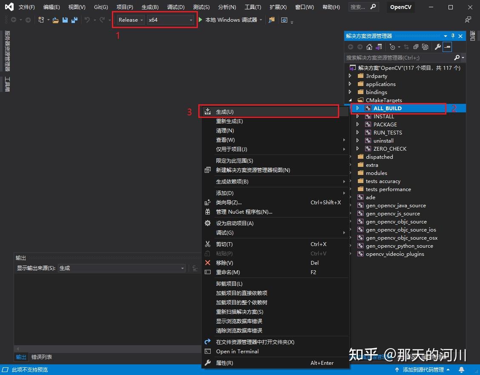Toggle auto-hide with the Solution Explorer pin

(x=453, y=36)
